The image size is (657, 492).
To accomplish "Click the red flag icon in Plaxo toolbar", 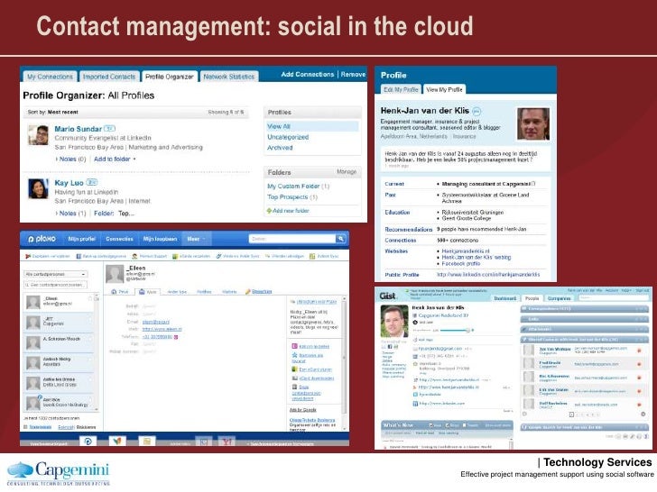I will point(28,256).
